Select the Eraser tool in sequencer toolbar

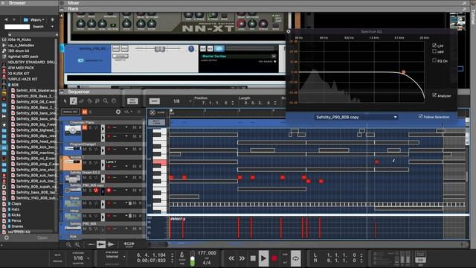click(81, 101)
